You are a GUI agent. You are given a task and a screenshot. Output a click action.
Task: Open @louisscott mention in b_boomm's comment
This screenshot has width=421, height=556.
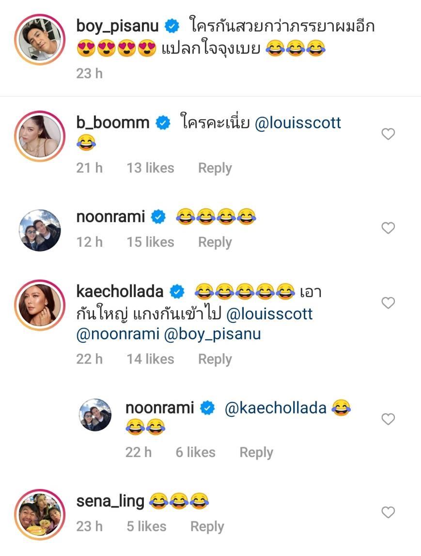click(298, 123)
